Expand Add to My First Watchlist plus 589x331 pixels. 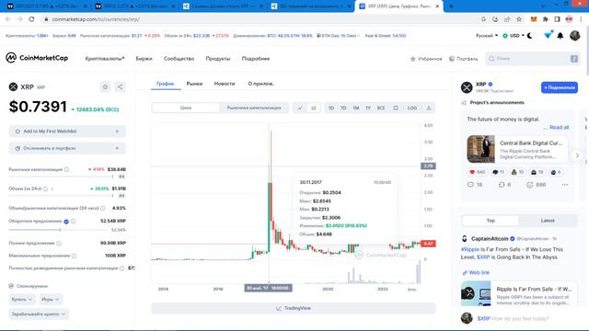click(x=117, y=131)
